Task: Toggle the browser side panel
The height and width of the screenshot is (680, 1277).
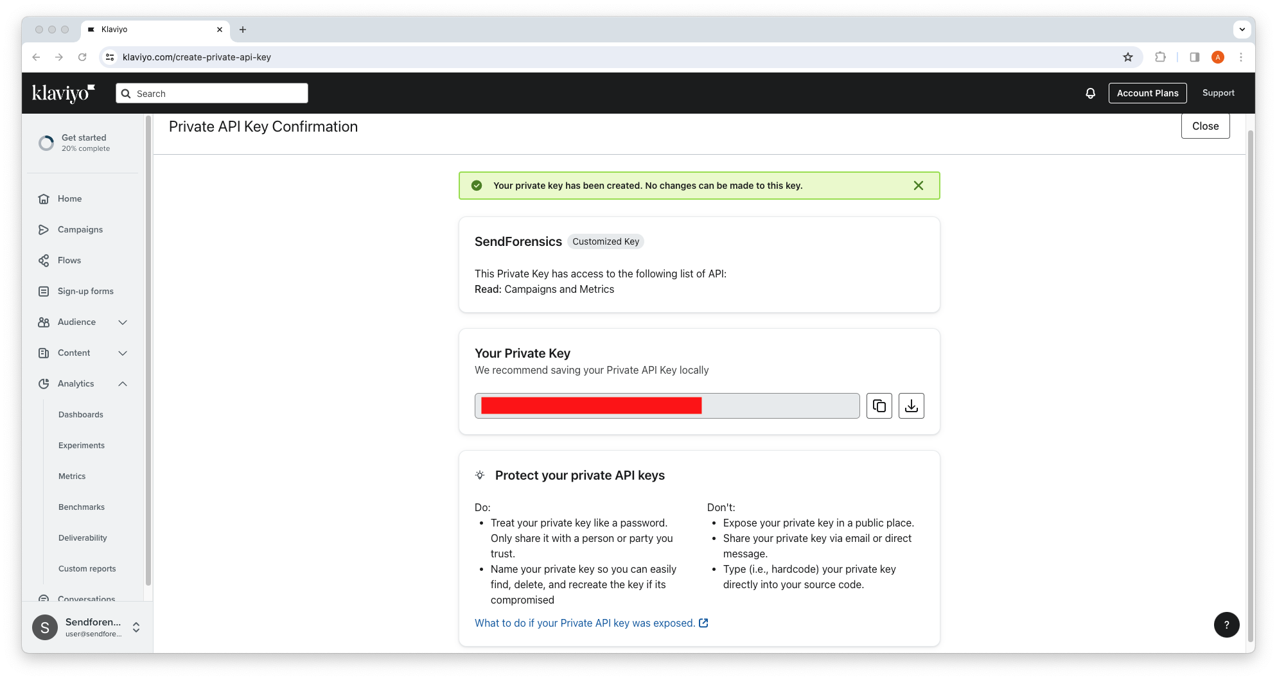Action: tap(1195, 57)
